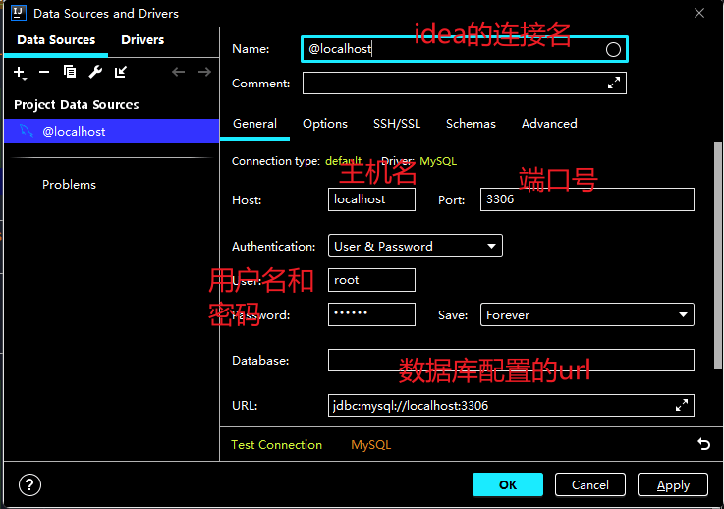This screenshot has height=509, width=724.
Task: Click the Database input field
Action: [510, 361]
